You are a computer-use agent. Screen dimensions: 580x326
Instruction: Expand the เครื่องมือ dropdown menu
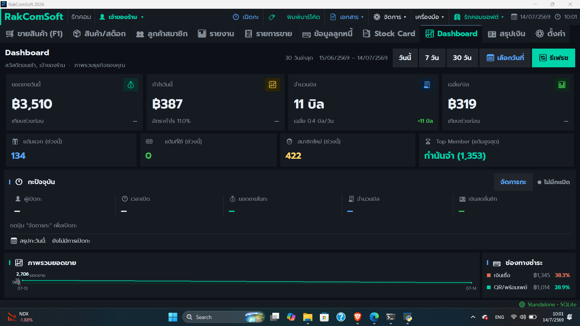click(430, 17)
